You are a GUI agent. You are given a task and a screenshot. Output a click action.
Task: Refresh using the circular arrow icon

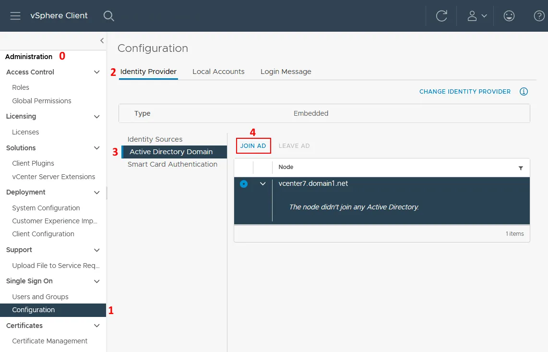pyautogui.click(x=441, y=16)
